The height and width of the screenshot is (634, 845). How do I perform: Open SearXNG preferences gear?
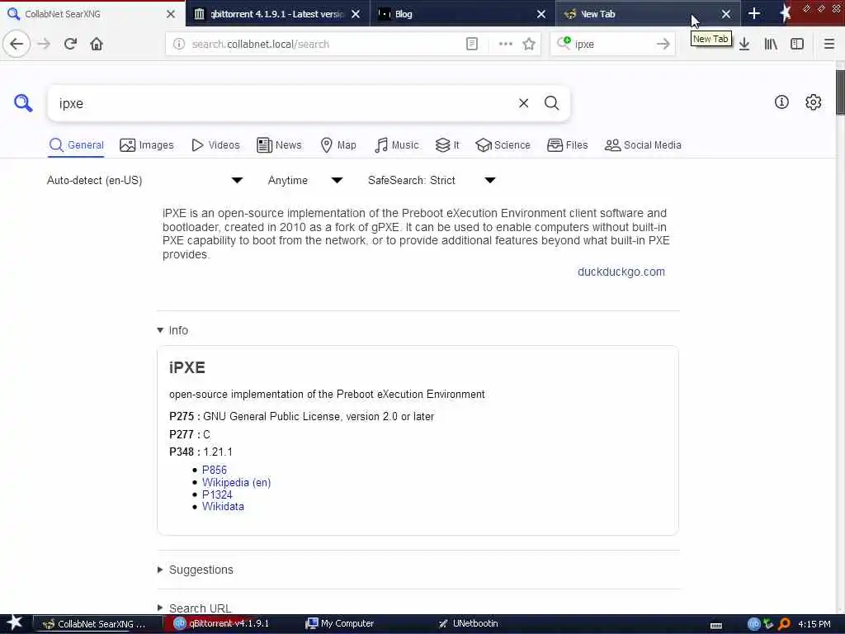coord(813,102)
